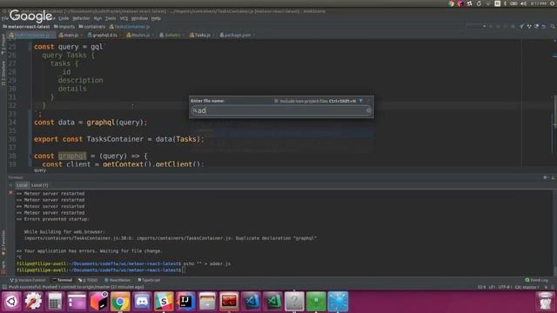
Task: Click the Git master branch status widget
Action: [527, 287]
